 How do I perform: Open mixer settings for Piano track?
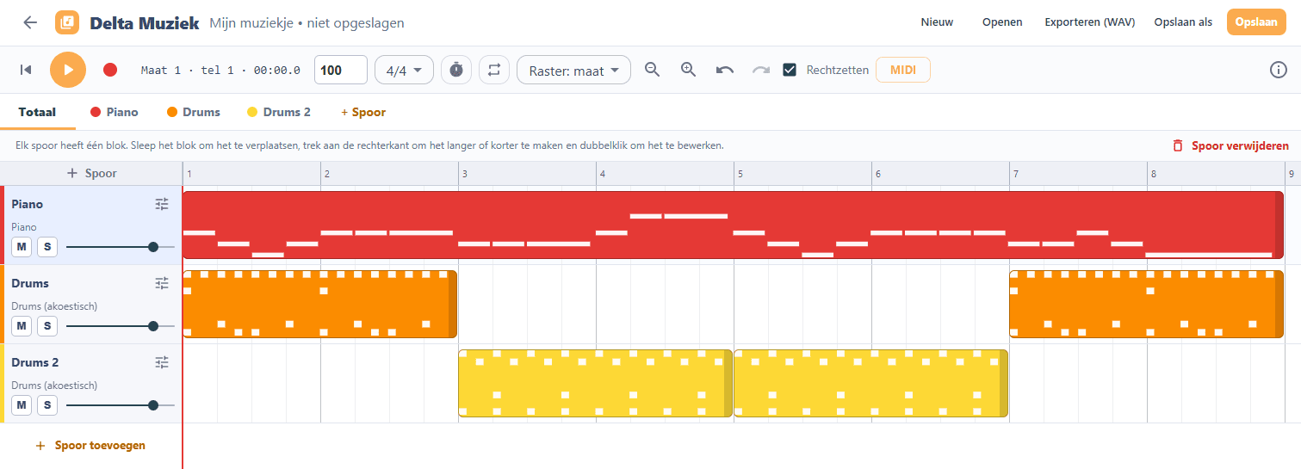pyautogui.click(x=162, y=204)
